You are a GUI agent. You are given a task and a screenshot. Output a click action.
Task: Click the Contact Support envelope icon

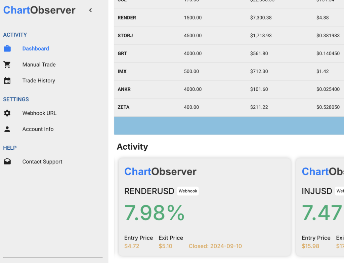[x=7, y=161]
